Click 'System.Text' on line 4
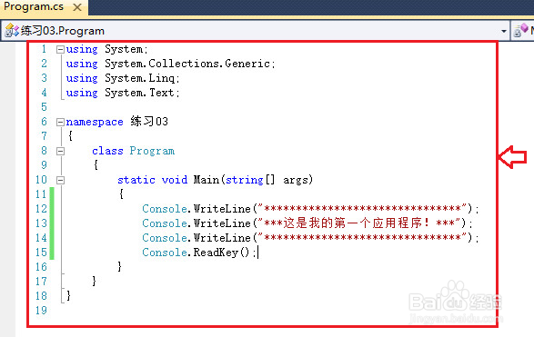Image resolution: width=534 pixels, height=337 pixels. pos(139,93)
